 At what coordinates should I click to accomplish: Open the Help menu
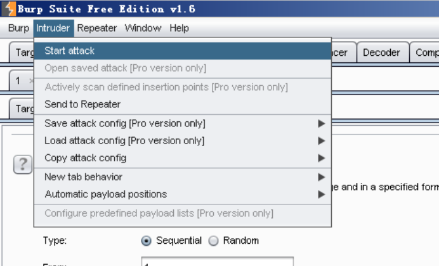tap(179, 28)
